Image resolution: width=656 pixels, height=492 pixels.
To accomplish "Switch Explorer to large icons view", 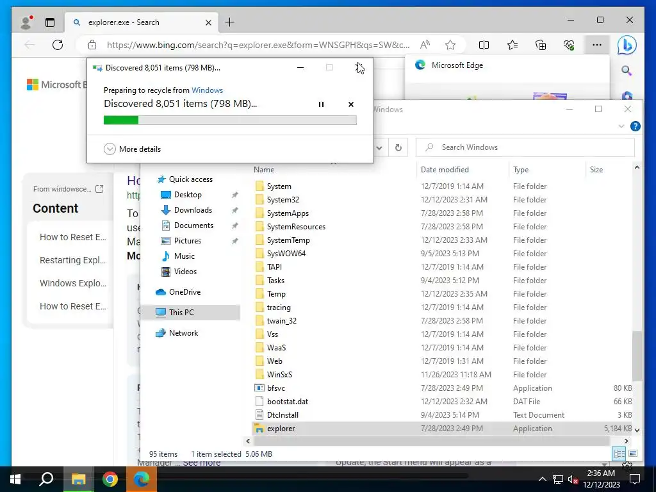I will point(633,454).
